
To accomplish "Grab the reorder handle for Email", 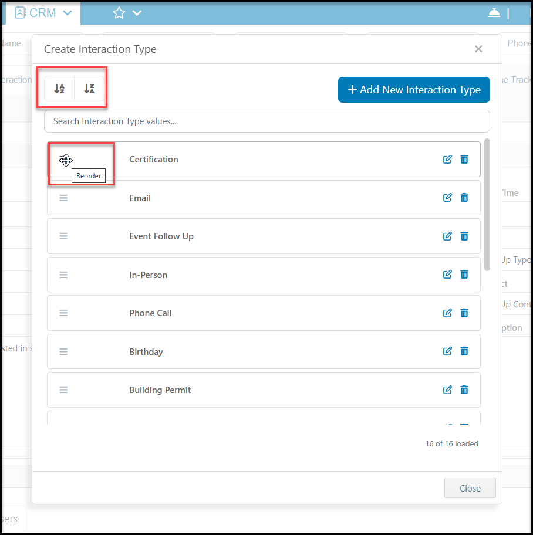I will click(x=63, y=198).
